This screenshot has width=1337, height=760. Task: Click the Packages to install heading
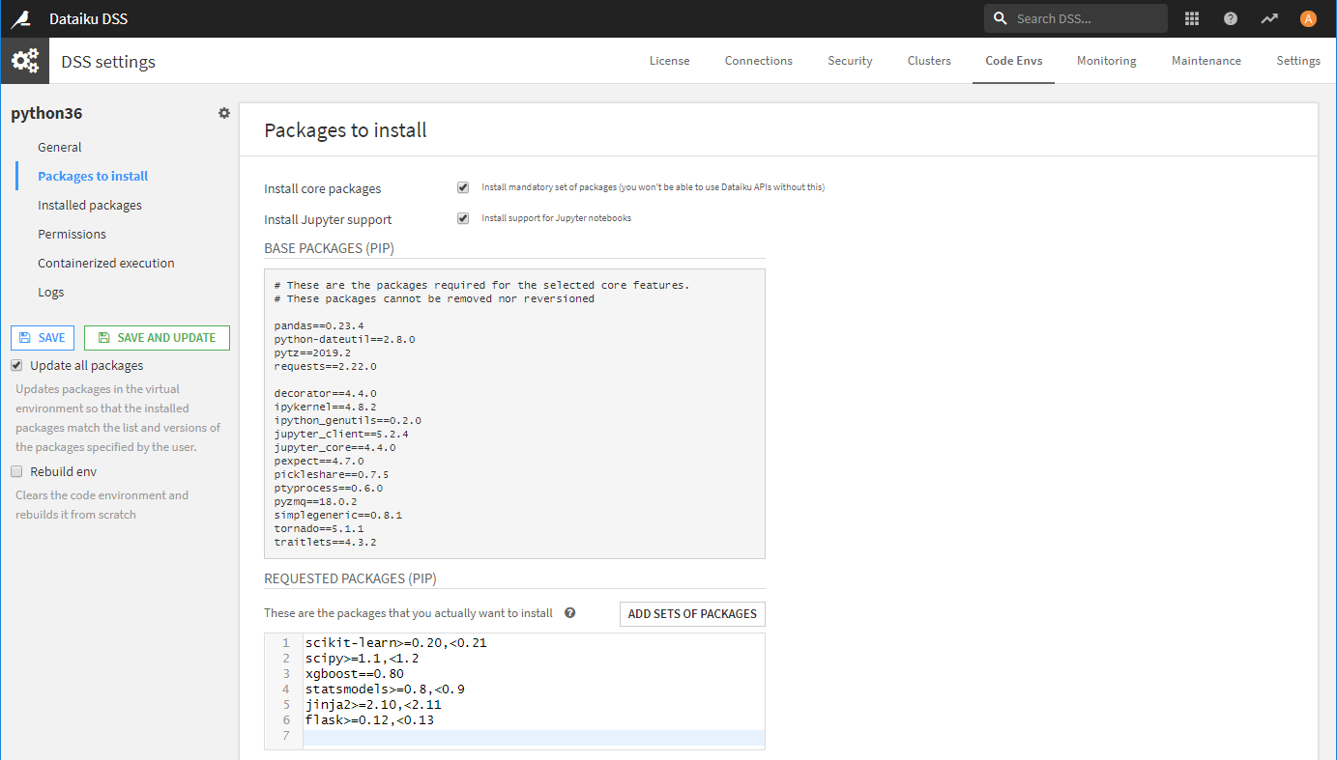tap(345, 129)
